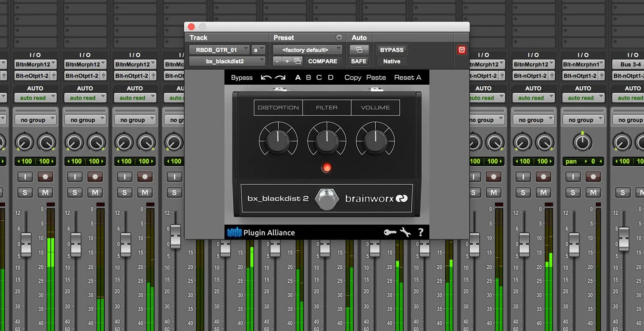Solo the Bus 3-4 channel
This screenshot has height=331, width=644.
[623, 193]
